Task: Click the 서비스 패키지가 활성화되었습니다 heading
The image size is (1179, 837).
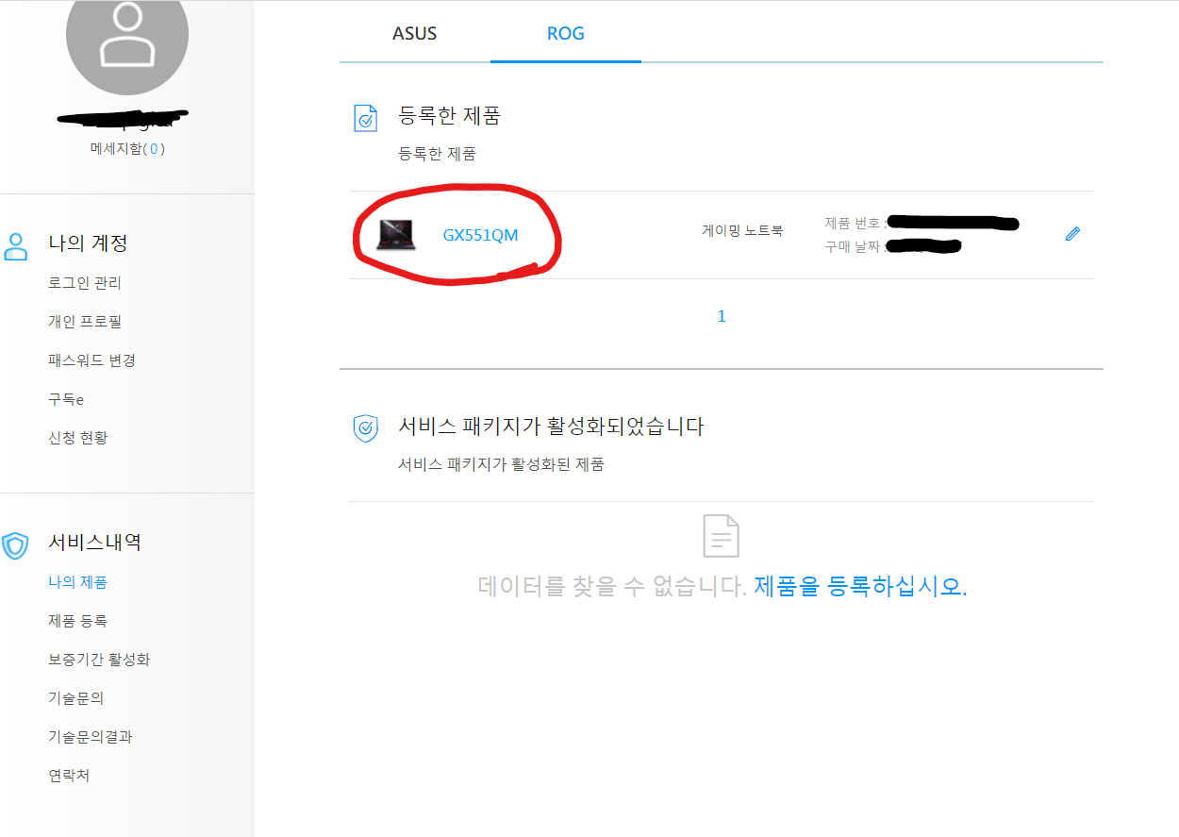Action: pyautogui.click(x=552, y=427)
